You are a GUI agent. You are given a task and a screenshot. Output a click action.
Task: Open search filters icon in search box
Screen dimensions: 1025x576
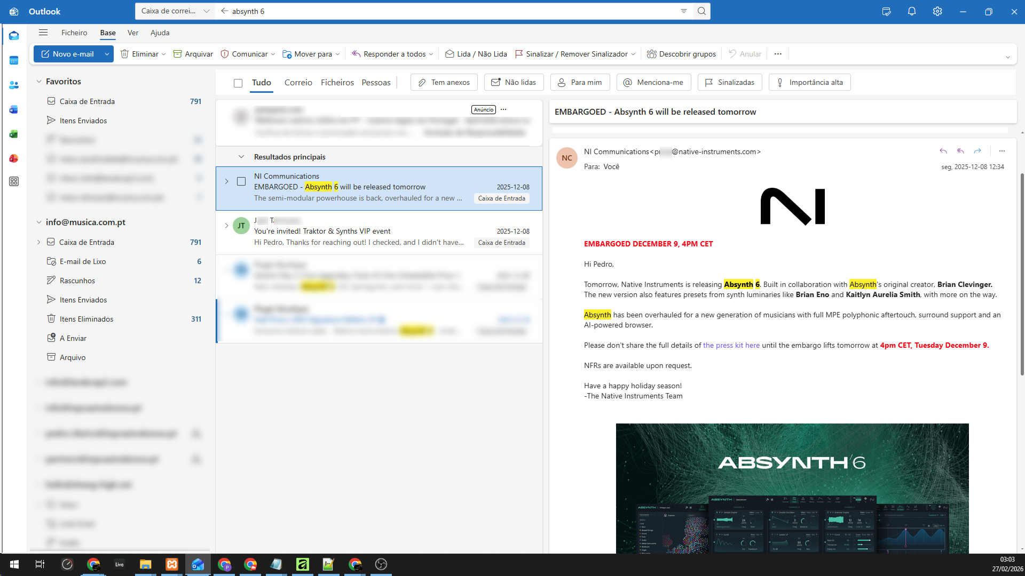coord(684,11)
